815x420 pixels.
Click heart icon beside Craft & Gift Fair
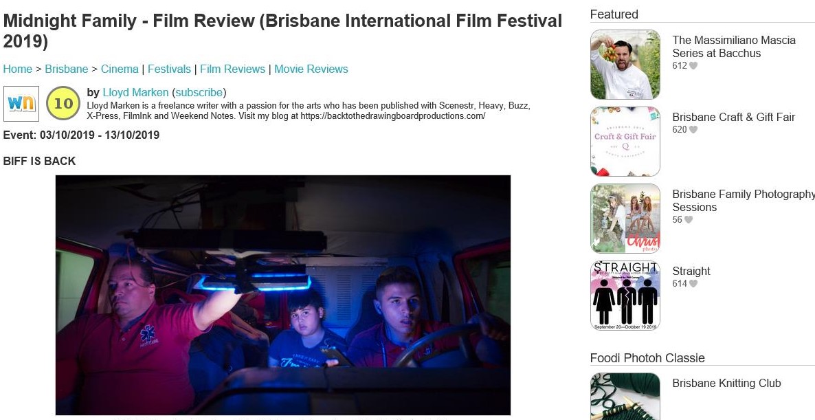click(x=693, y=130)
